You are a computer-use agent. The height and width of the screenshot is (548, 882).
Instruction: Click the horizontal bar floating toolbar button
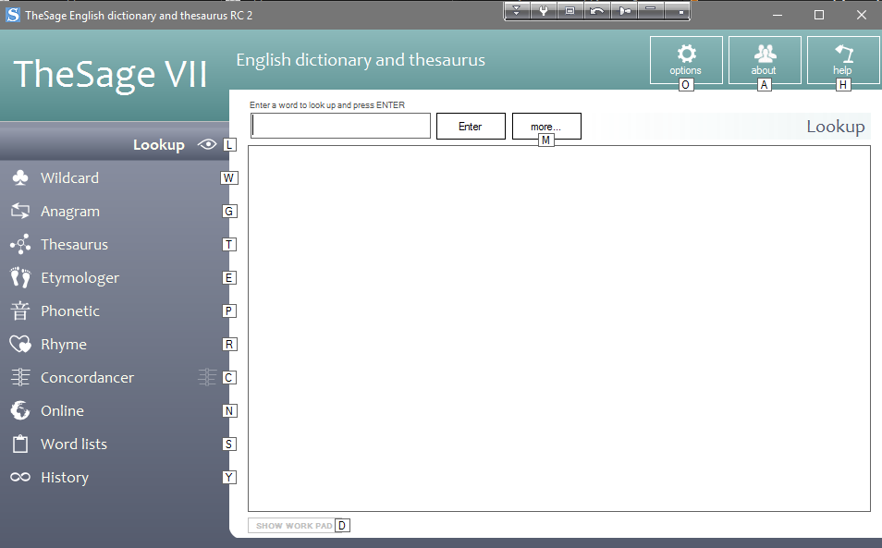(x=651, y=11)
